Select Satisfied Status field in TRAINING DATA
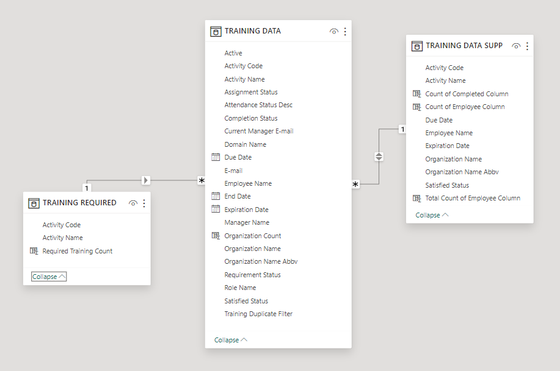The width and height of the screenshot is (560, 371). pos(246,301)
